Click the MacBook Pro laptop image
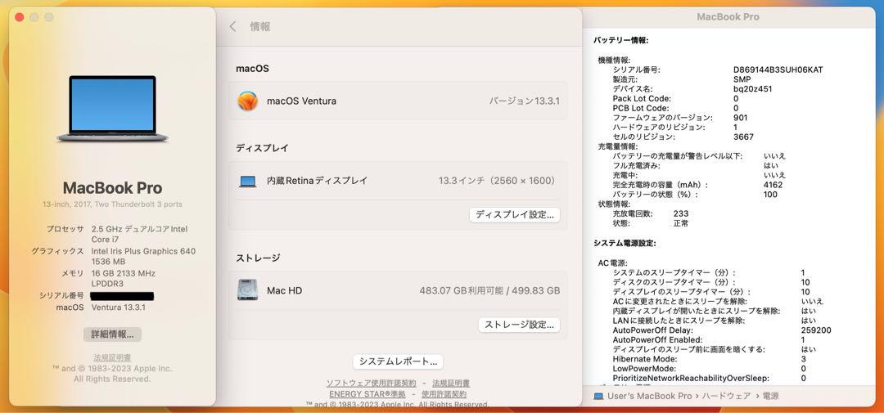Screen dimensions: 884x413 [x=112, y=108]
